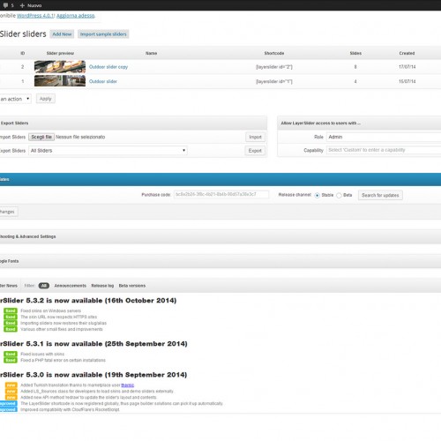
Task: Click the plus Nuovo item in admin bar
Action: [31, 5]
